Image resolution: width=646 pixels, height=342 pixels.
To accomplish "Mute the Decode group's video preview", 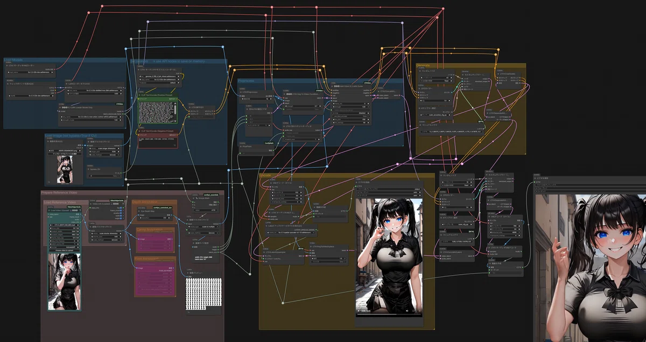I will [x=407, y=311].
